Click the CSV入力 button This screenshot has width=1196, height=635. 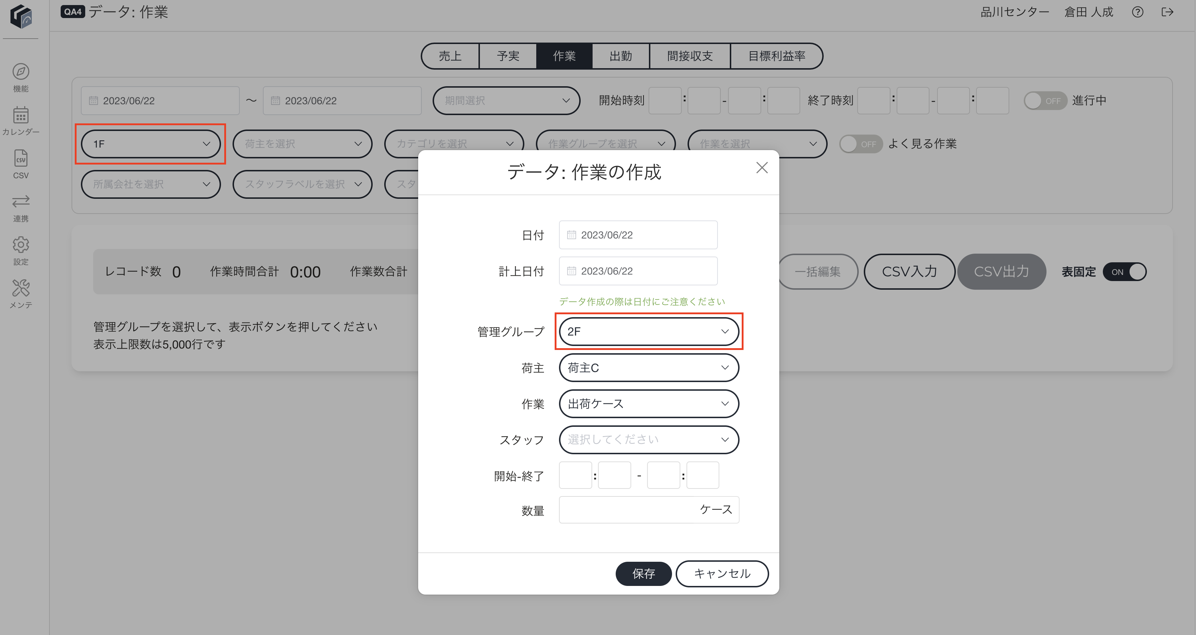[910, 272]
